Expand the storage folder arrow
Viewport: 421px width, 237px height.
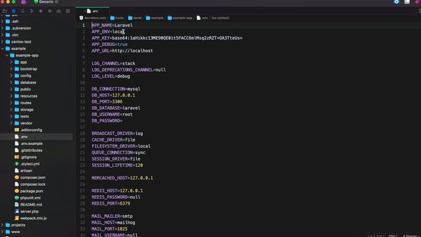(11, 110)
